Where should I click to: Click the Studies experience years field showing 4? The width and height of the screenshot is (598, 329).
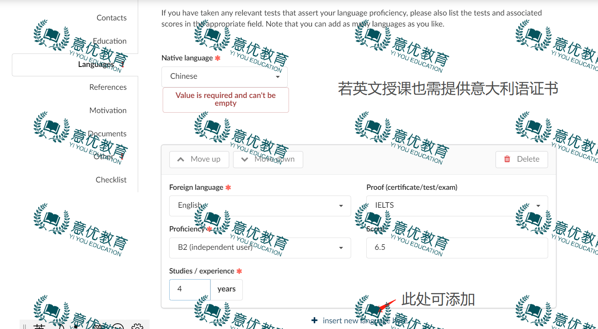coord(190,289)
